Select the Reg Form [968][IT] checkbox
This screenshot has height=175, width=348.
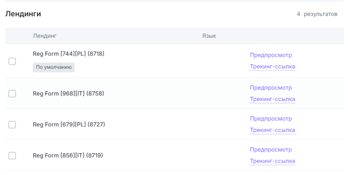coord(12,94)
